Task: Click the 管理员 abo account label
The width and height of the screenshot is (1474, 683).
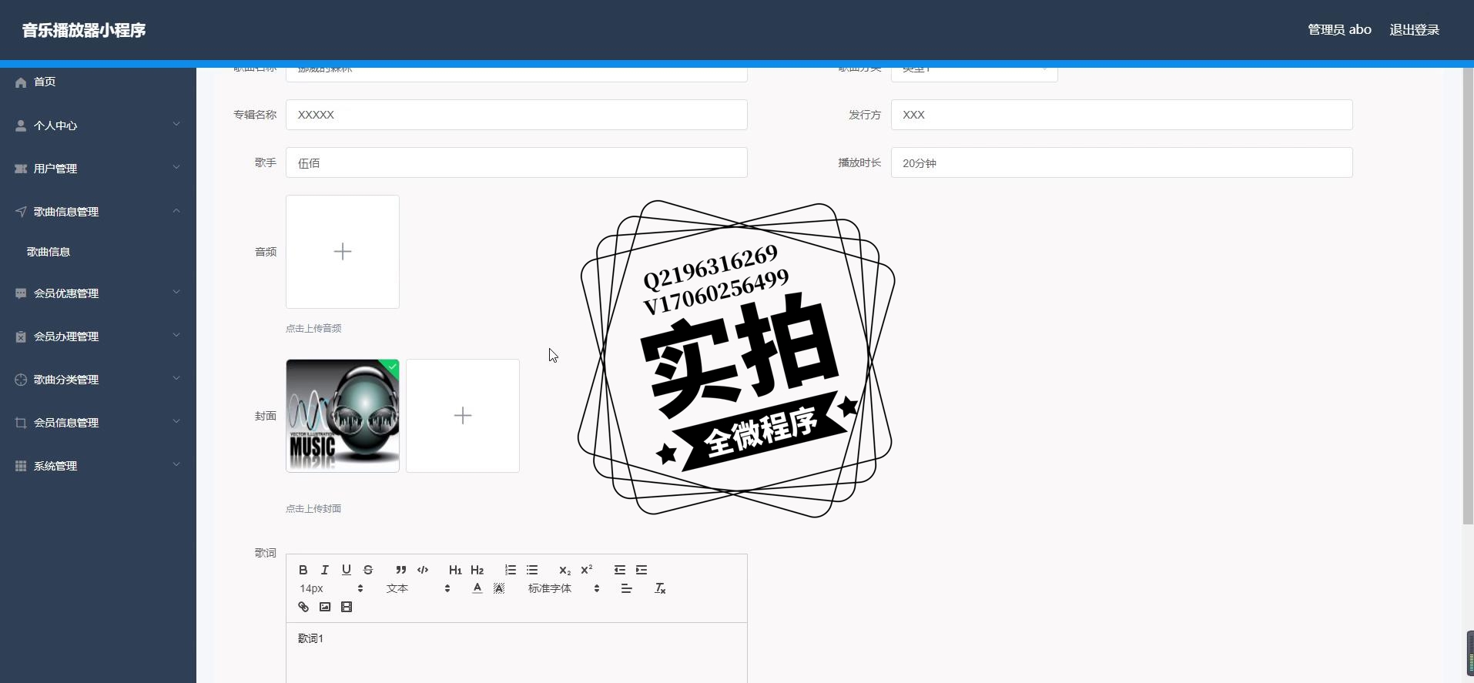Action: [x=1339, y=30]
